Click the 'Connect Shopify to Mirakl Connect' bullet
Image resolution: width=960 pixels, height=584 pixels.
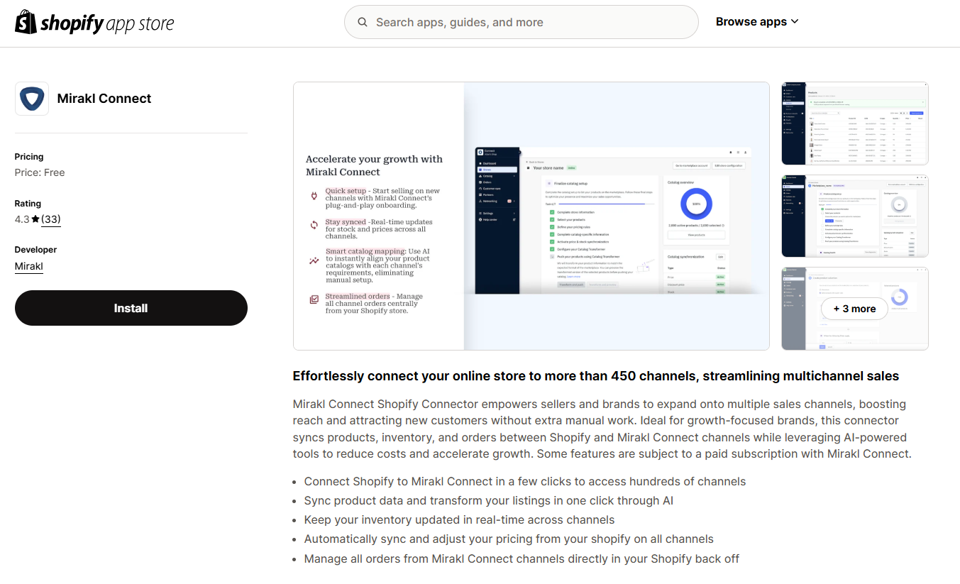525,481
